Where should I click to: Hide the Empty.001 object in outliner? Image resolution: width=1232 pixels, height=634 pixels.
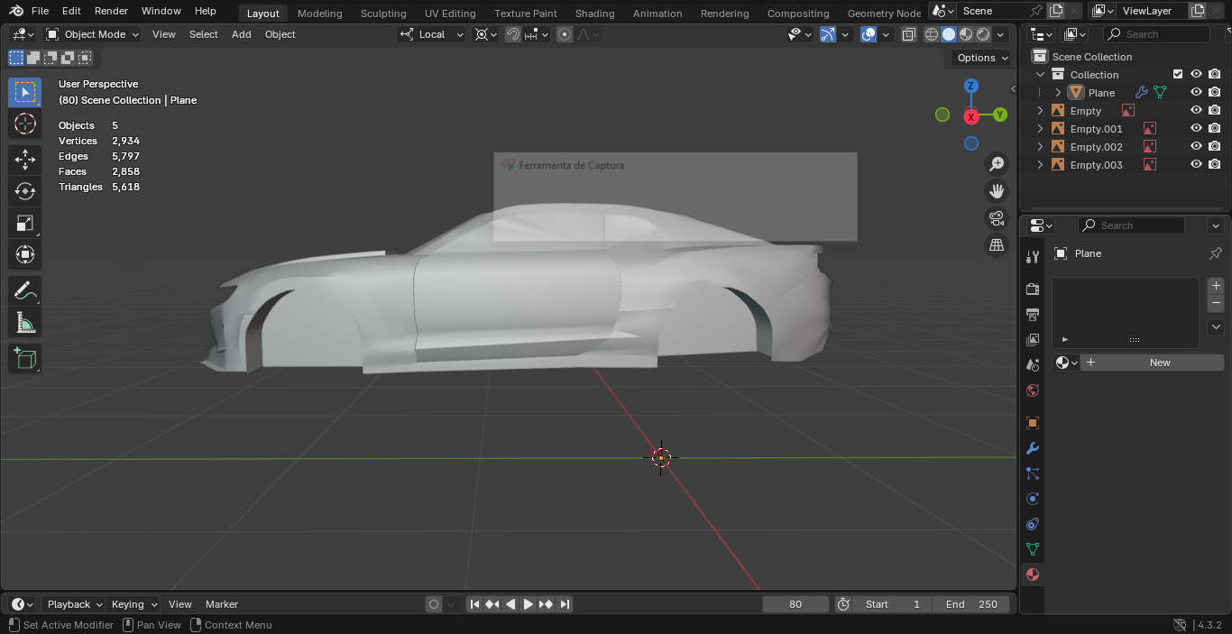1196,128
